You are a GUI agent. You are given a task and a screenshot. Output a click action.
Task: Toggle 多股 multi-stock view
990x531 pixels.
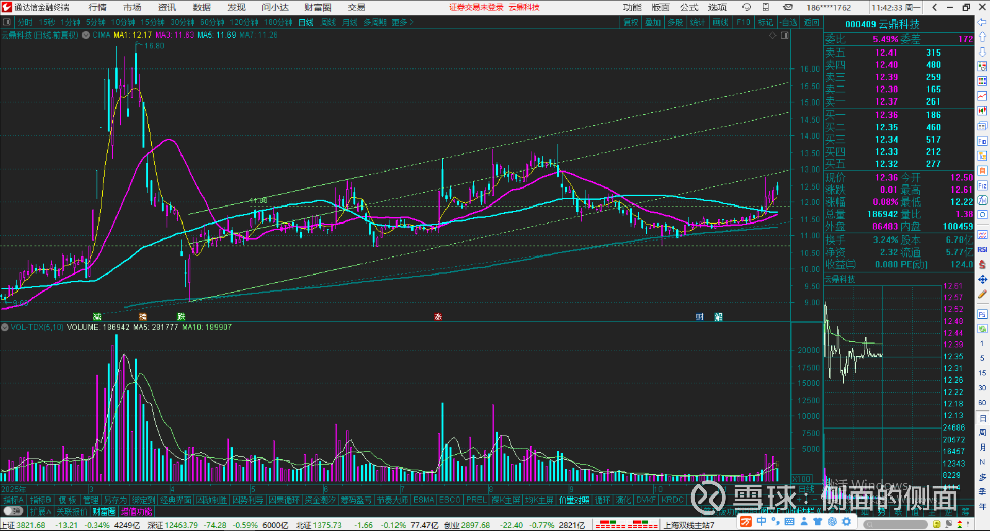675,22
